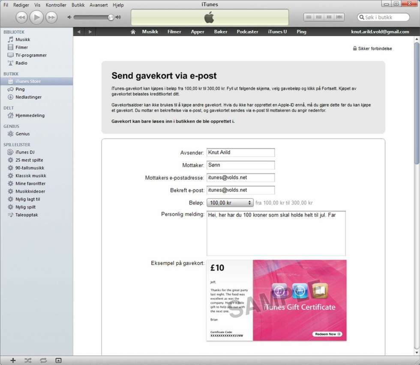Open the Filmer store tab
The height and width of the screenshot is (365, 420).
tap(174, 32)
